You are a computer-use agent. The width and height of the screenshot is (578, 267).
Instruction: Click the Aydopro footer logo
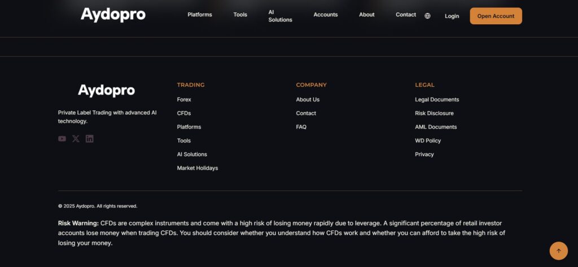[106, 90]
